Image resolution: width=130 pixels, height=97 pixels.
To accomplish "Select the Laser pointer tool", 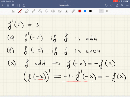I will point(73,11).
